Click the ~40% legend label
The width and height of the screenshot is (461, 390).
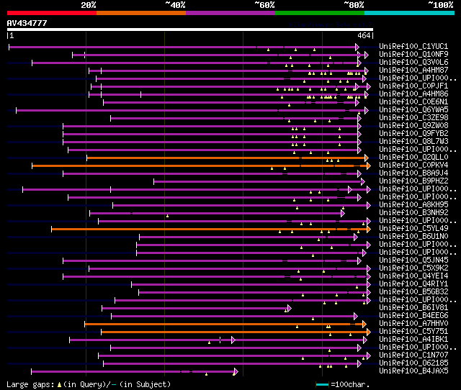pyautogui.click(x=176, y=5)
